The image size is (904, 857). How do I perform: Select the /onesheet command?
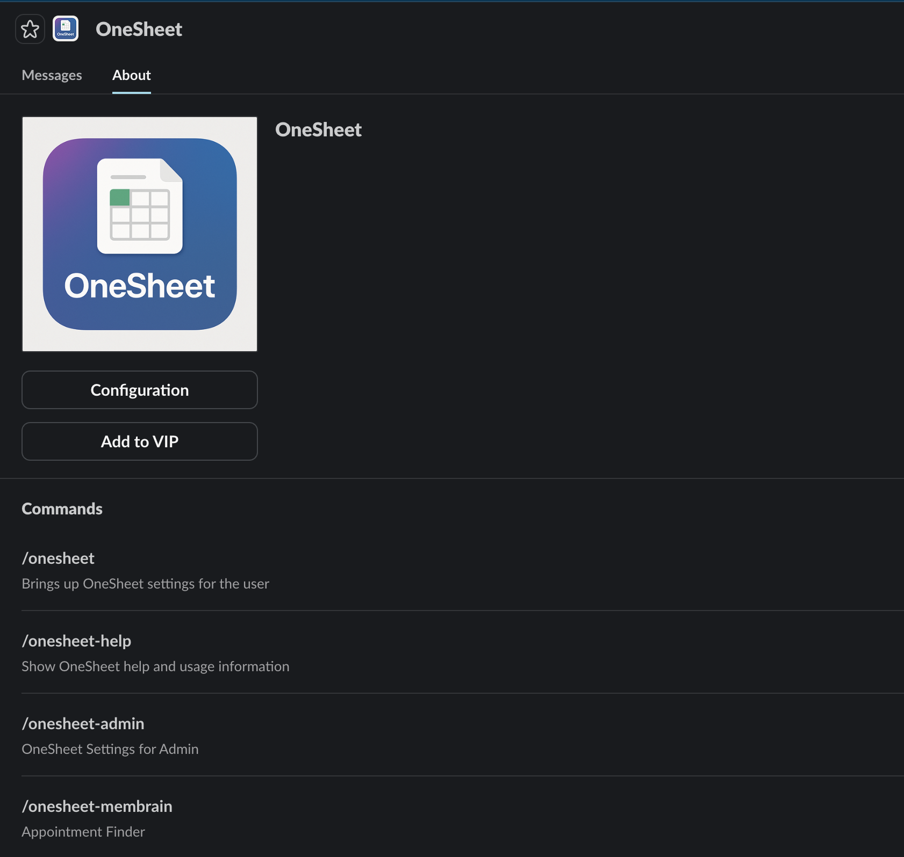[58, 558]
